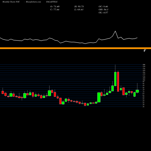The height and width of the screenshot is (151, 151).
Task: Click the 99 price axis label
Action: click(x=143, y=82)
